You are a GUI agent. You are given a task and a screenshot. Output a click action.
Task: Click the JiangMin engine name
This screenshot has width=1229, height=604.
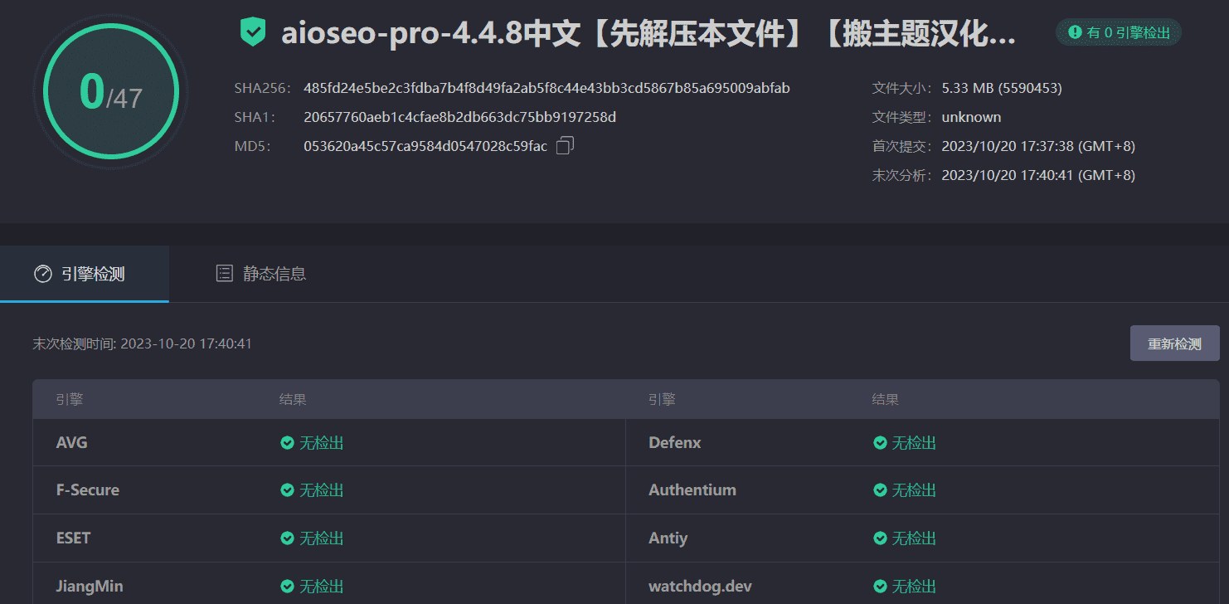(x=90, y=587)
